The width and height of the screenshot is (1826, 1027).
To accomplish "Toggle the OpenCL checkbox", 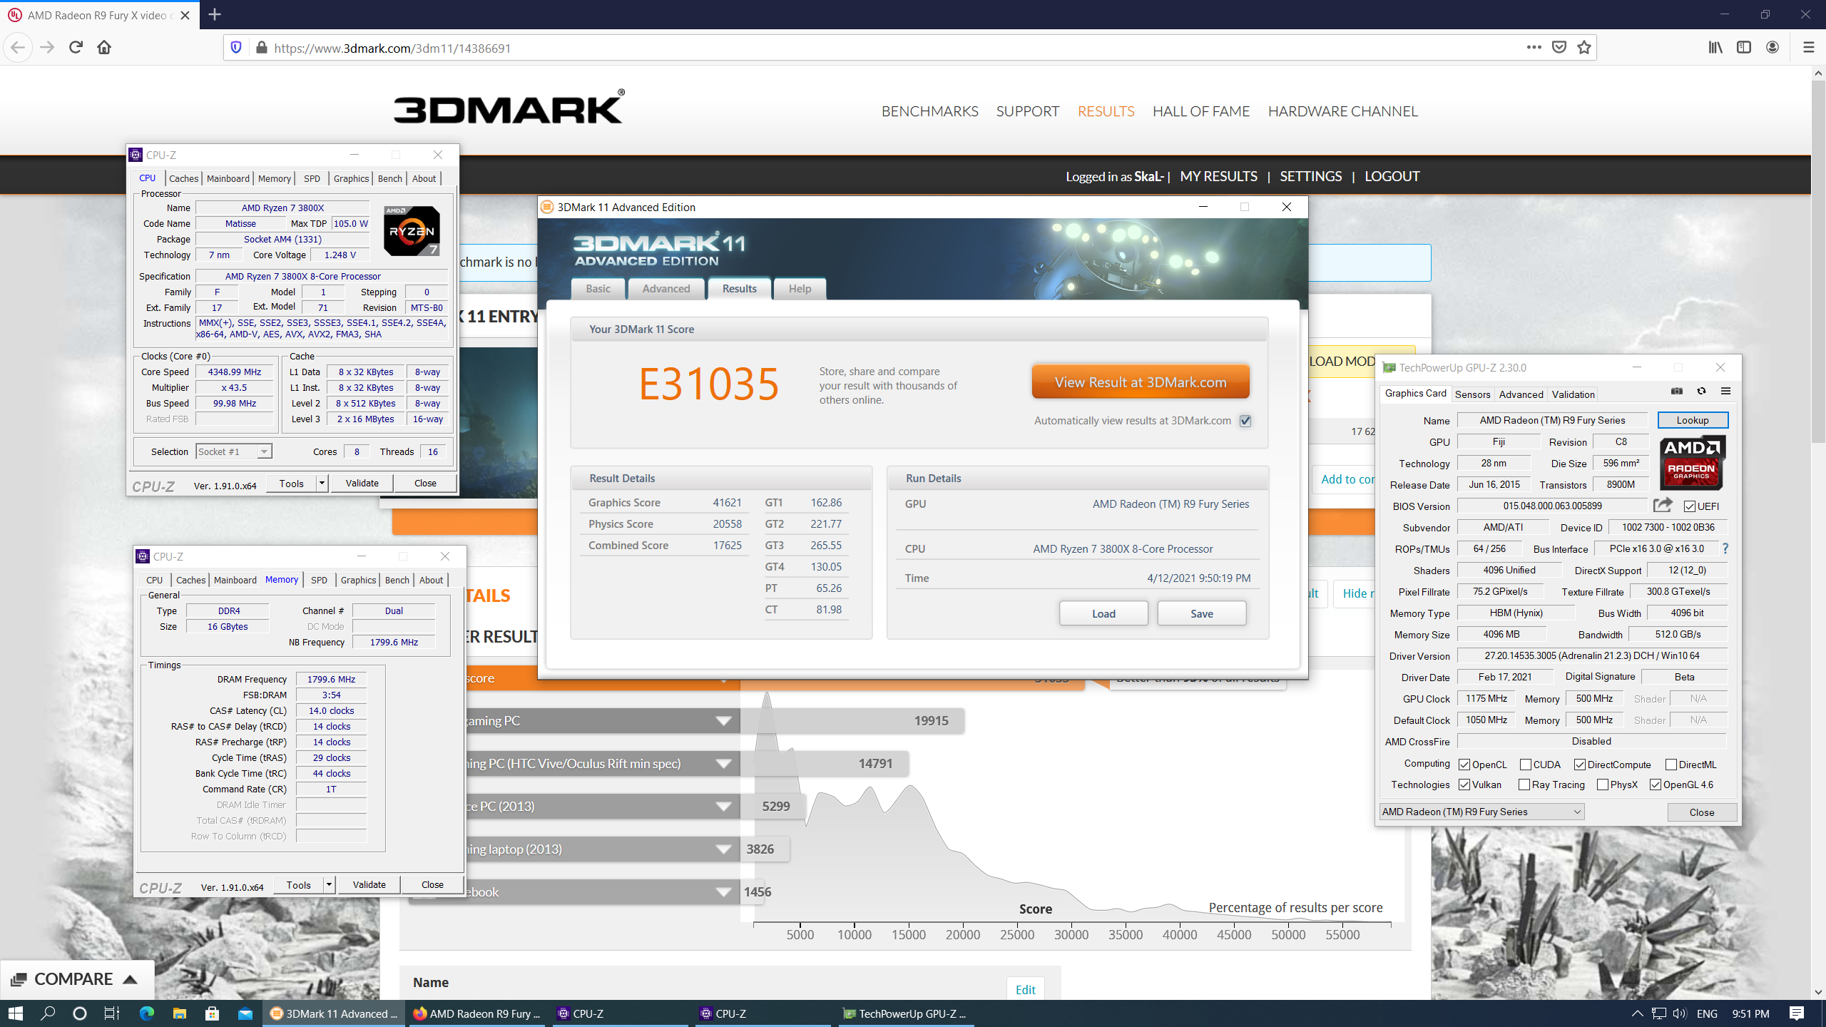I will click(x=1464, y=765).
